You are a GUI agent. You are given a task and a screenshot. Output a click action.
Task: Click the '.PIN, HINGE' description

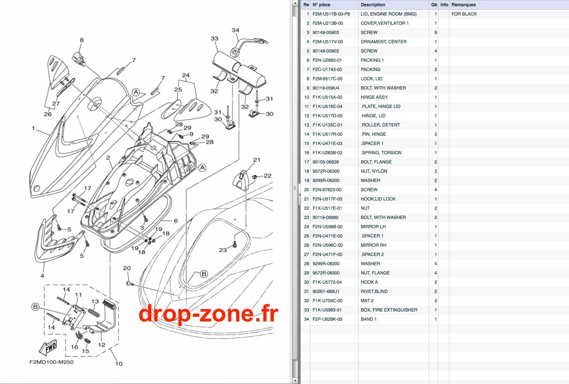click(373, 134)
